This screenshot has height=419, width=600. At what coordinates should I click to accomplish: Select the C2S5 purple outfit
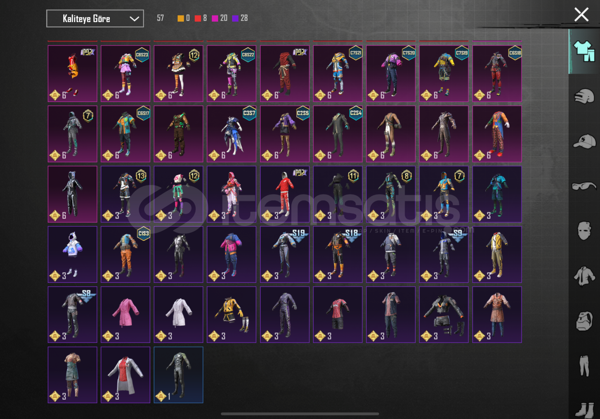coord(284,134)
